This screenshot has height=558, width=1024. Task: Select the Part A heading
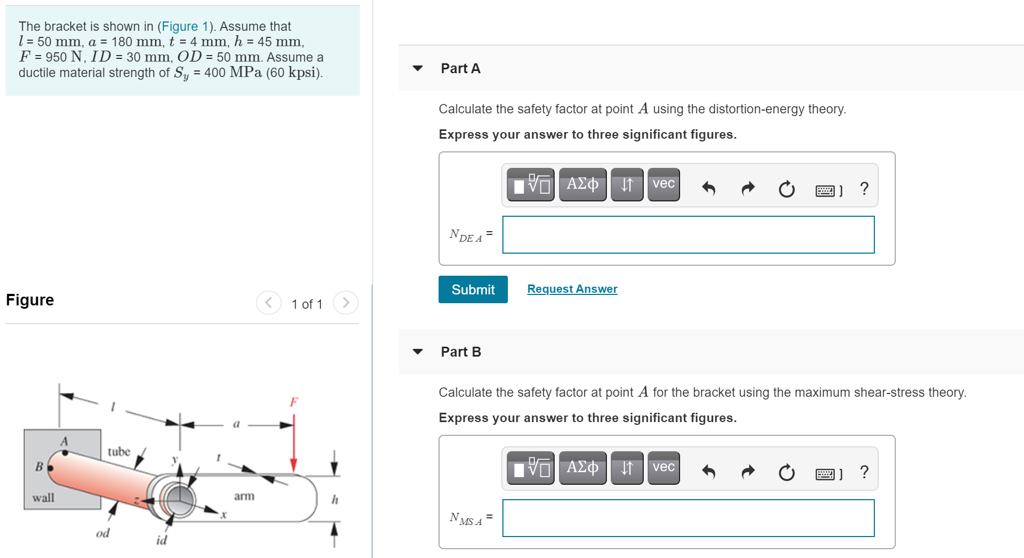pos(461,68)
